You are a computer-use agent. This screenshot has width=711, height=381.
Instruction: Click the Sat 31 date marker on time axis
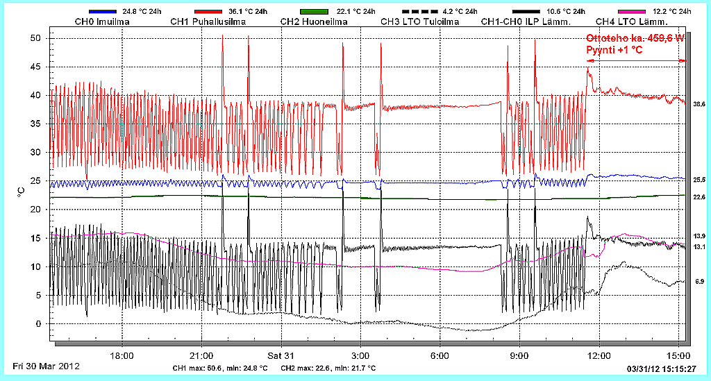[x=281, y=355]
